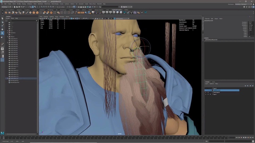Switch to the Rendering shelf tab
255x143 pixels.
50,10
